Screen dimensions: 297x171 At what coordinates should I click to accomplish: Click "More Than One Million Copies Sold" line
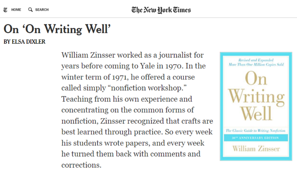pos(256,64)
